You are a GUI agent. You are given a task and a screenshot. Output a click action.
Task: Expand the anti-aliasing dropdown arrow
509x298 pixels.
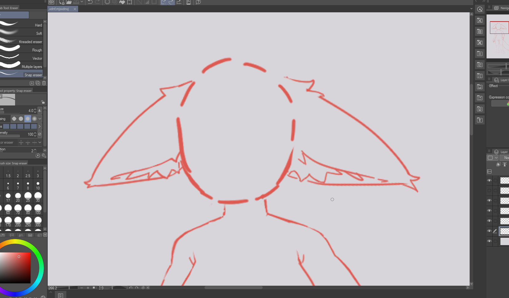point(40,119)
